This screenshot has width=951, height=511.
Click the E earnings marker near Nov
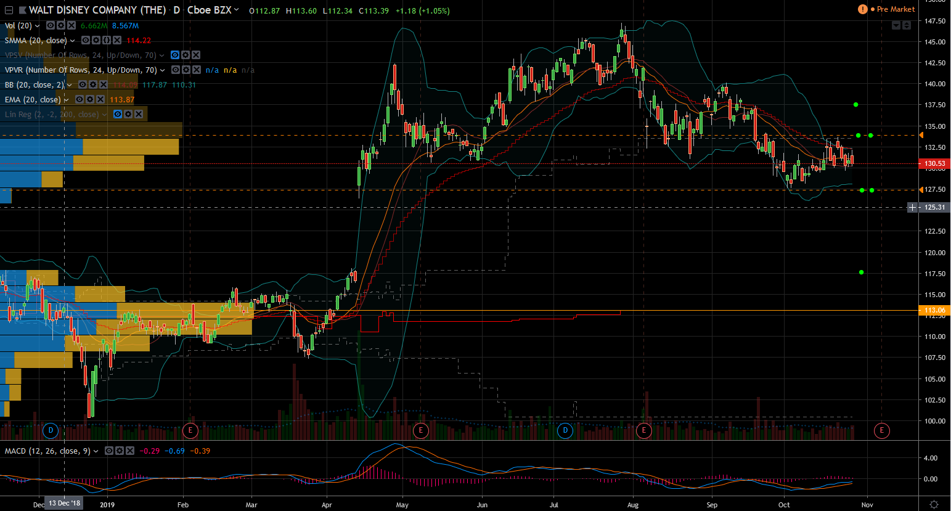(882, 430)
